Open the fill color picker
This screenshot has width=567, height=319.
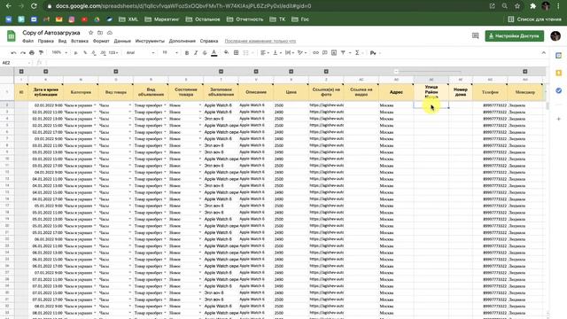[227, 53]
